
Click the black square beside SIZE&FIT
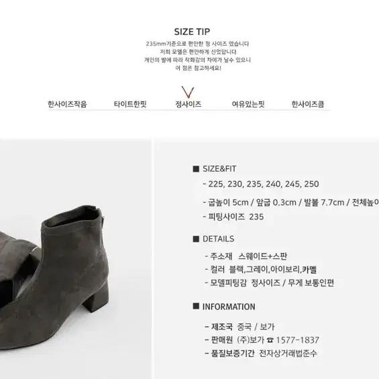point(196,169)
